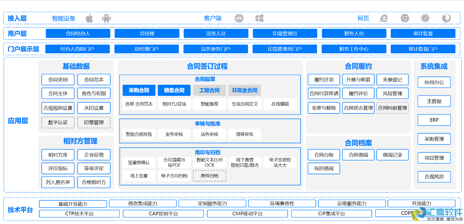This screenshot has width=464, height=224.
Task: Open the 经办人自助门户 portal
Action: (x=78, y=49)
